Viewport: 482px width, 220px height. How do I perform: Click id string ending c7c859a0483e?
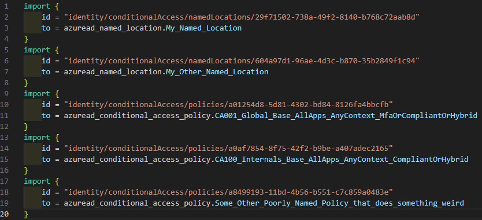tap(228, 192)
